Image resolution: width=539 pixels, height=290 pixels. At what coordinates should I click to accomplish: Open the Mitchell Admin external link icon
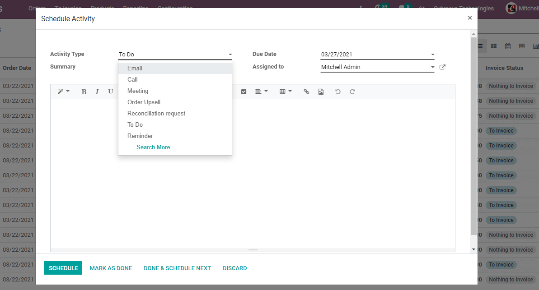442,67
